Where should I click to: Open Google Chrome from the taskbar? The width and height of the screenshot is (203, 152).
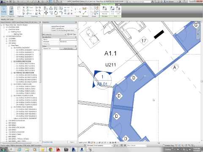click(x=51, y=149)
